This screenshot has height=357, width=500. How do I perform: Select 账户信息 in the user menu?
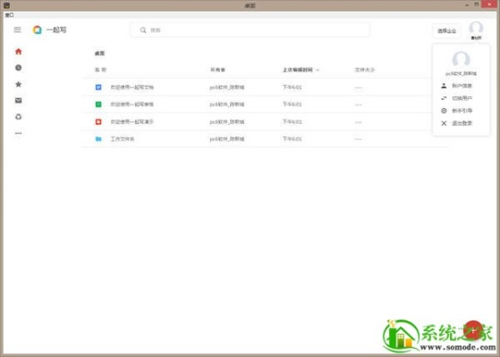462,86
